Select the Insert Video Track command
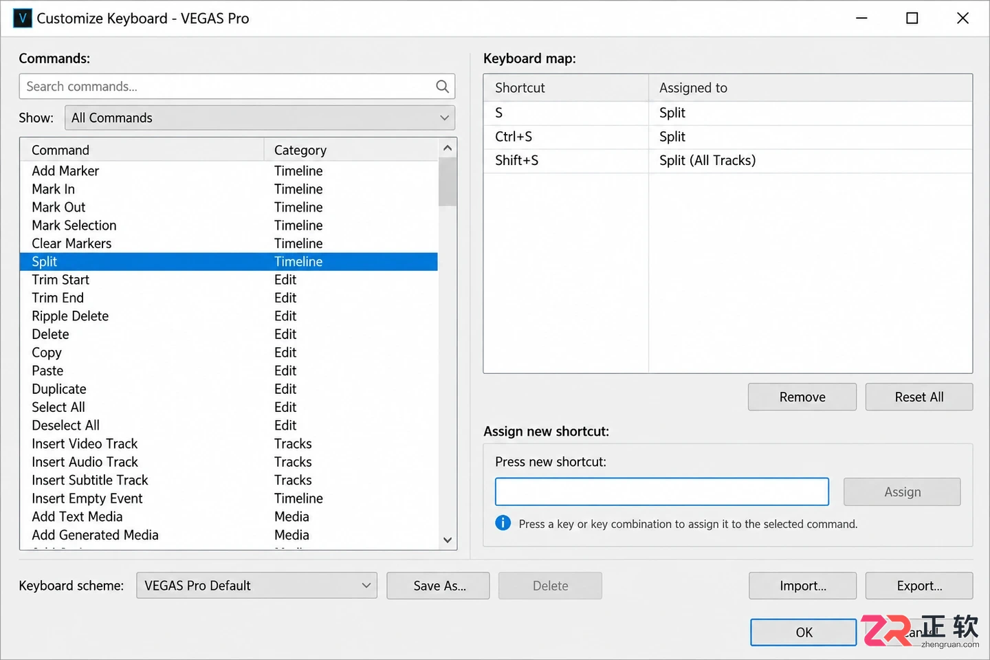 click(229, 443)
